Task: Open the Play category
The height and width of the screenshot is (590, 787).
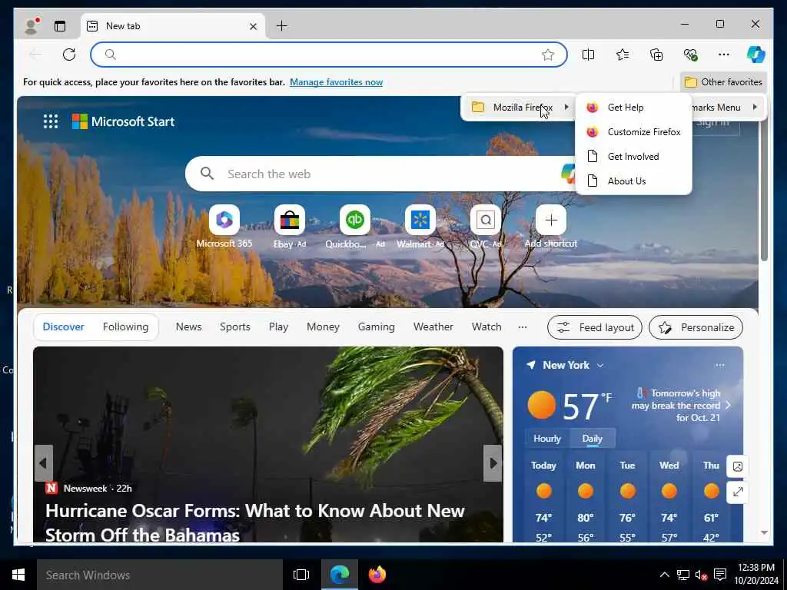Action: 278,326
